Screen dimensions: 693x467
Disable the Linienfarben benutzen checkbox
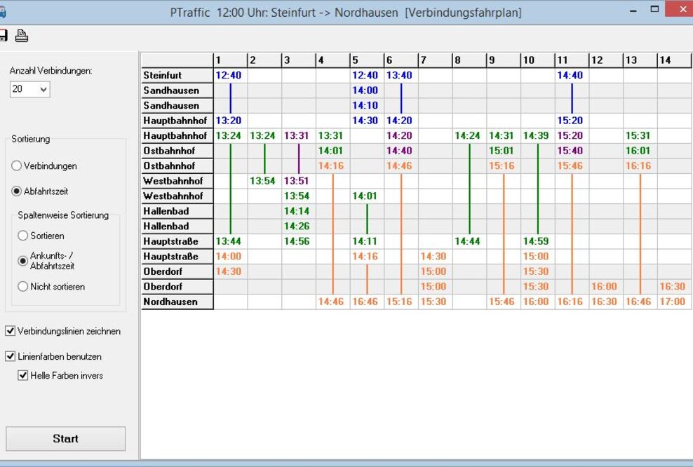click(11, 356)
